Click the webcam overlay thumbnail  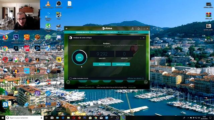20,15
